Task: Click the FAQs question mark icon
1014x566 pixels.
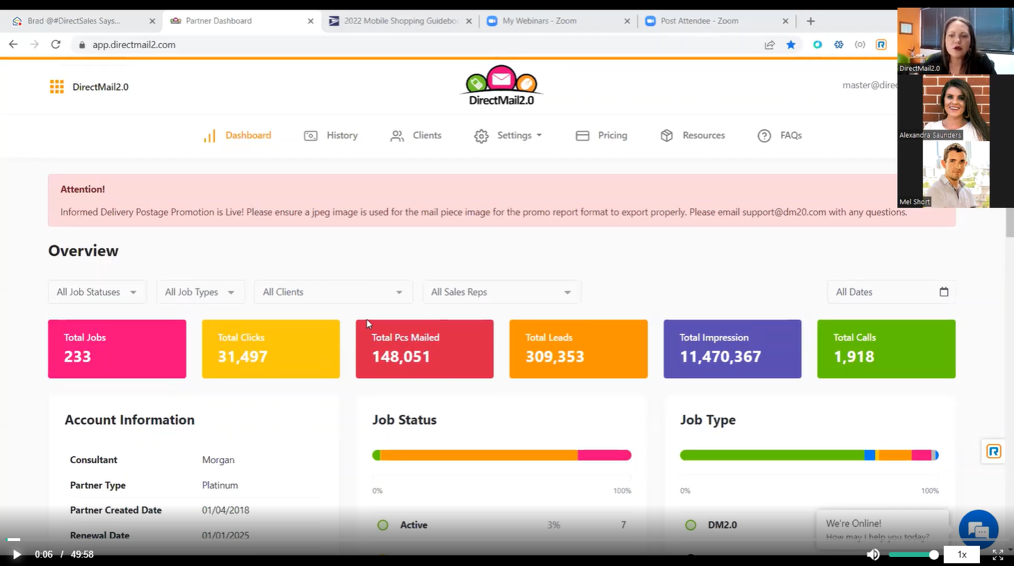Action: pyautogui.click(x=764, y=136)
